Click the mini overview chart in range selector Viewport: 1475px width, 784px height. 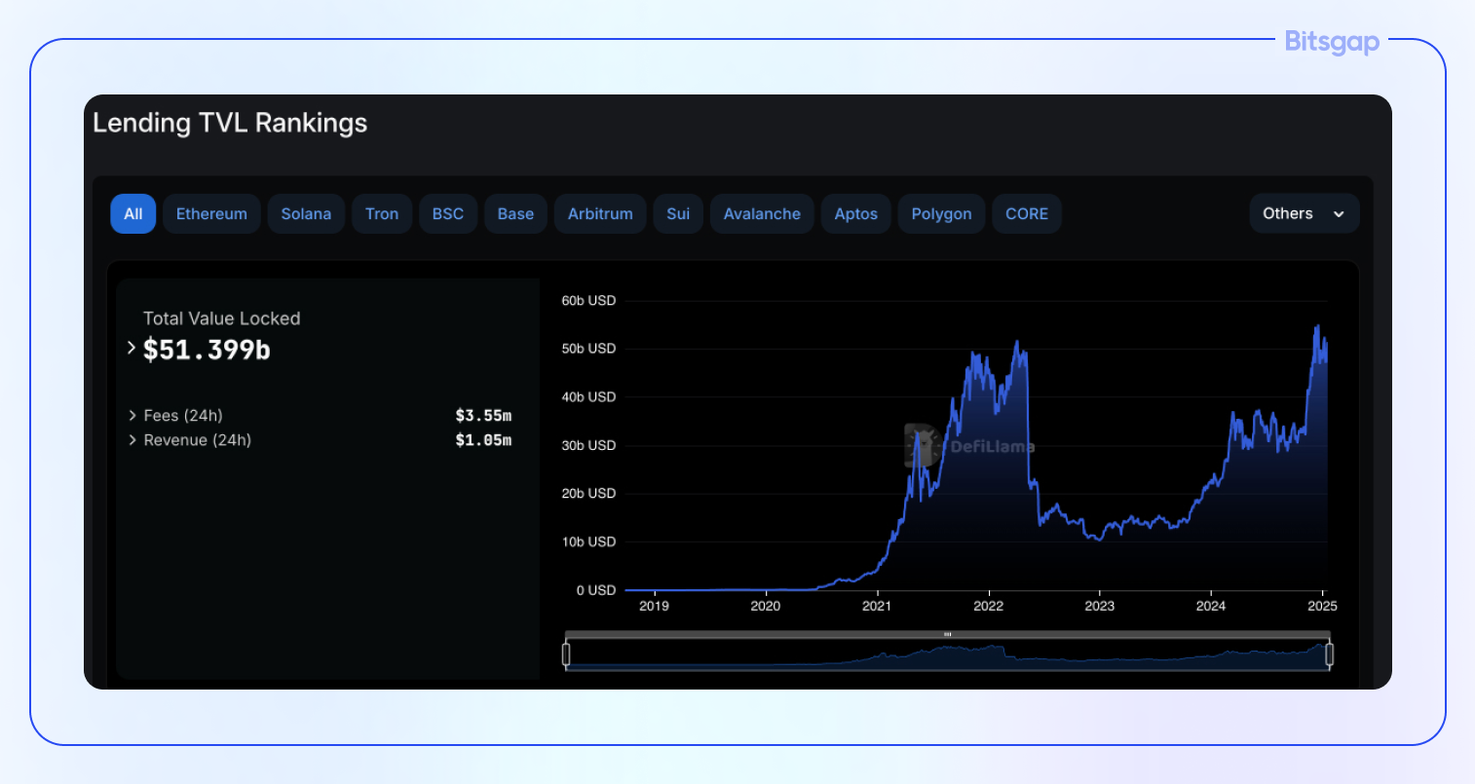(947, 655)
